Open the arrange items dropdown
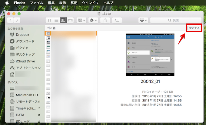Screen dimensions: 206x125 [x=81, y=20]
